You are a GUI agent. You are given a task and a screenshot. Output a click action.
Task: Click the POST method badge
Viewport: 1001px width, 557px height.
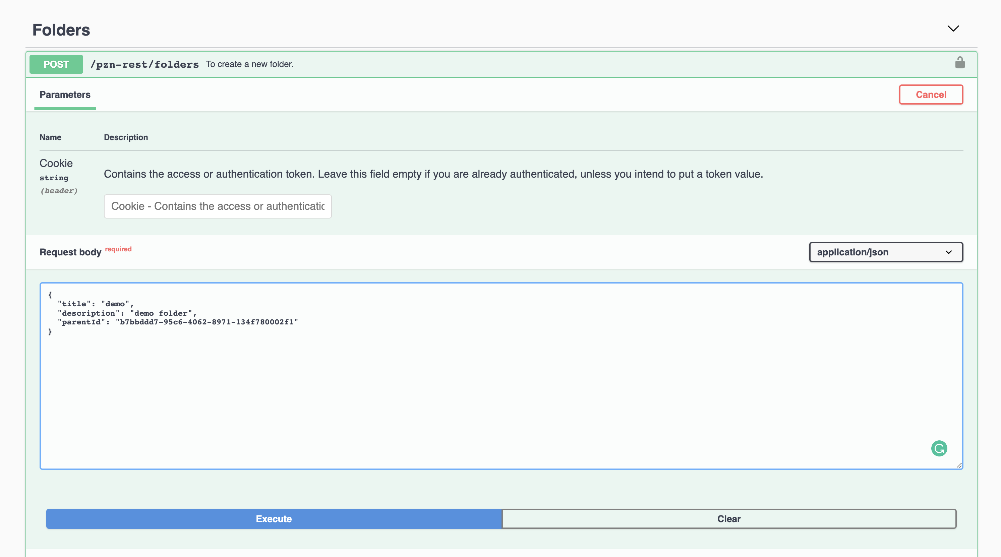pos(56,64)
